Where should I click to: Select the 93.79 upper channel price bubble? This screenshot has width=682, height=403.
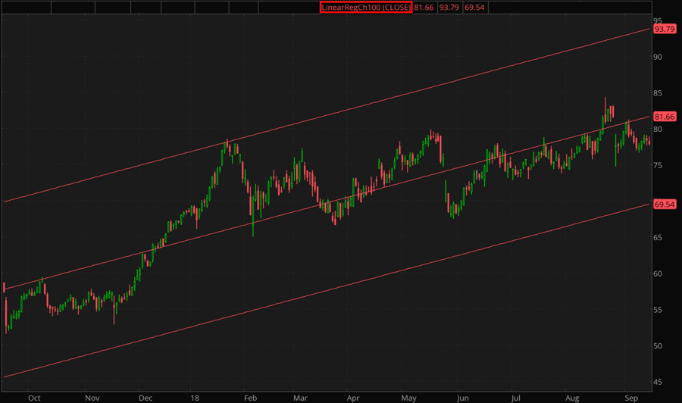pos(664,29)
